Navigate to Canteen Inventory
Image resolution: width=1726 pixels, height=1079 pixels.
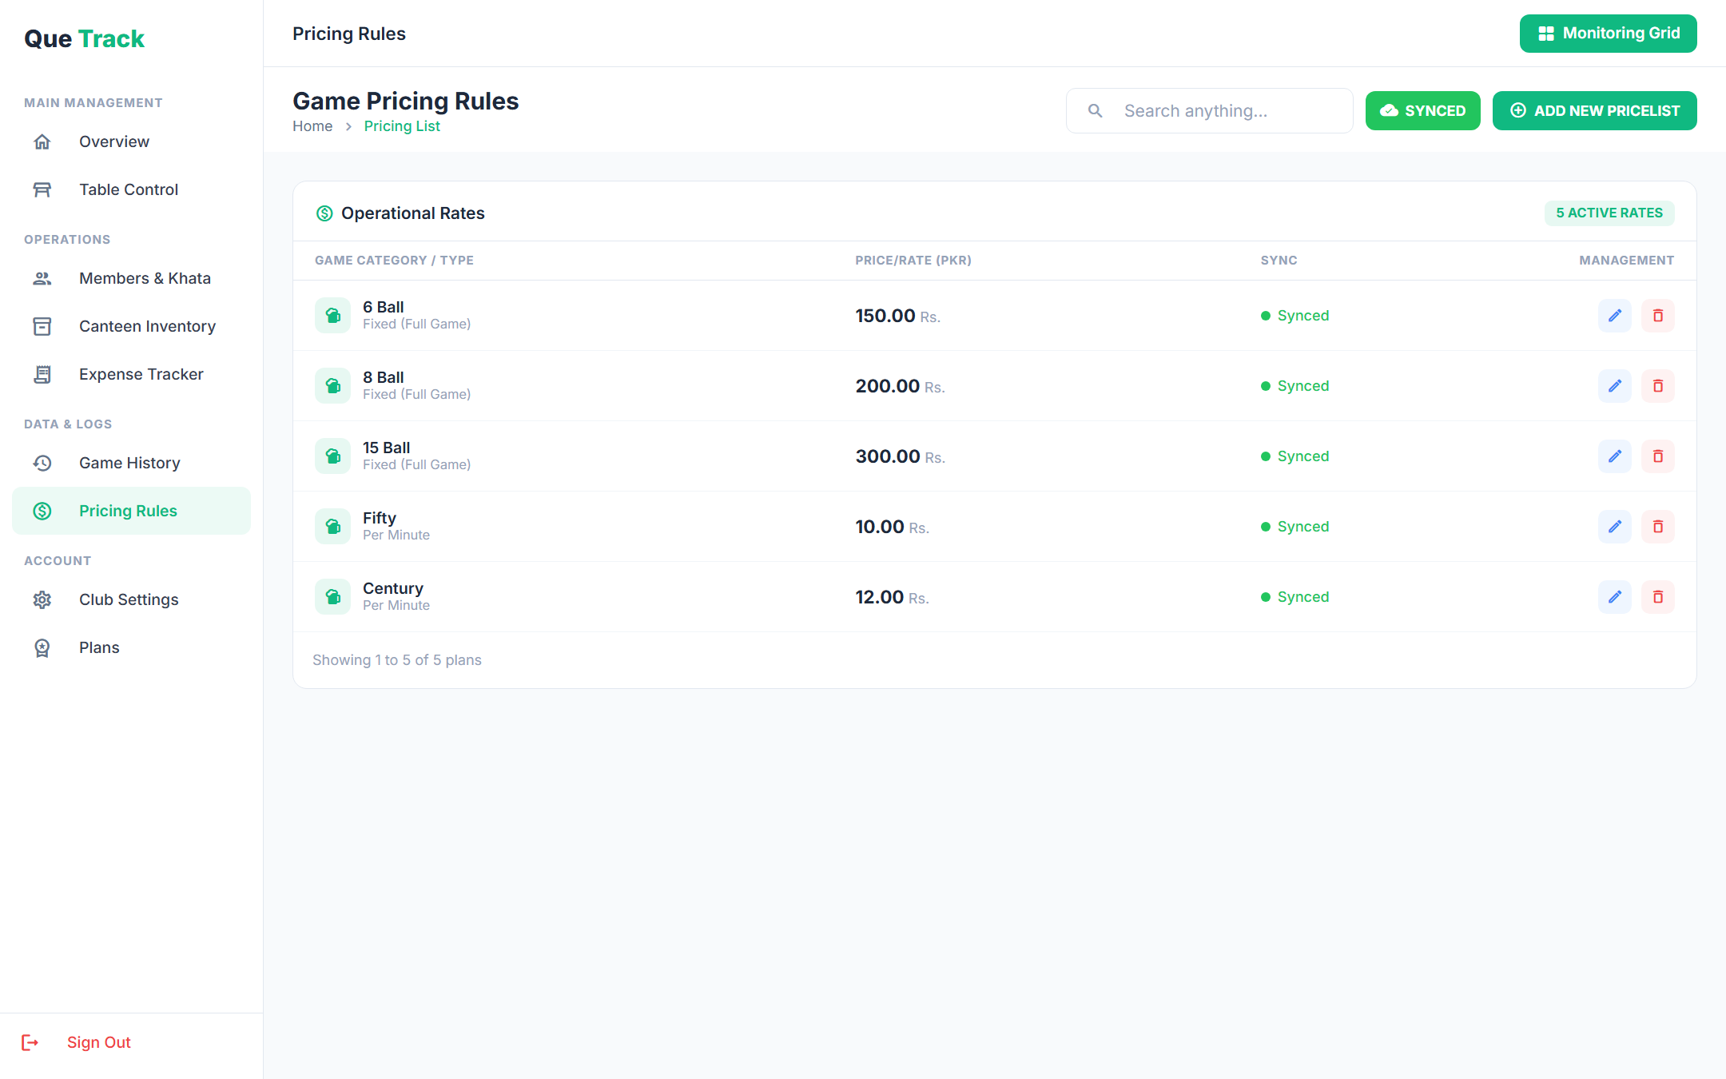131,326
